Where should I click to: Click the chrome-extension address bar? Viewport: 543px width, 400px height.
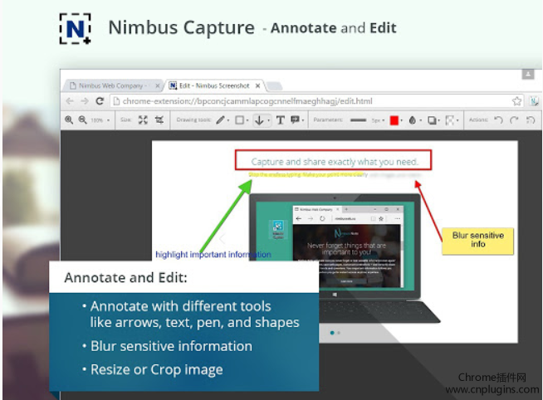point(316,101)
